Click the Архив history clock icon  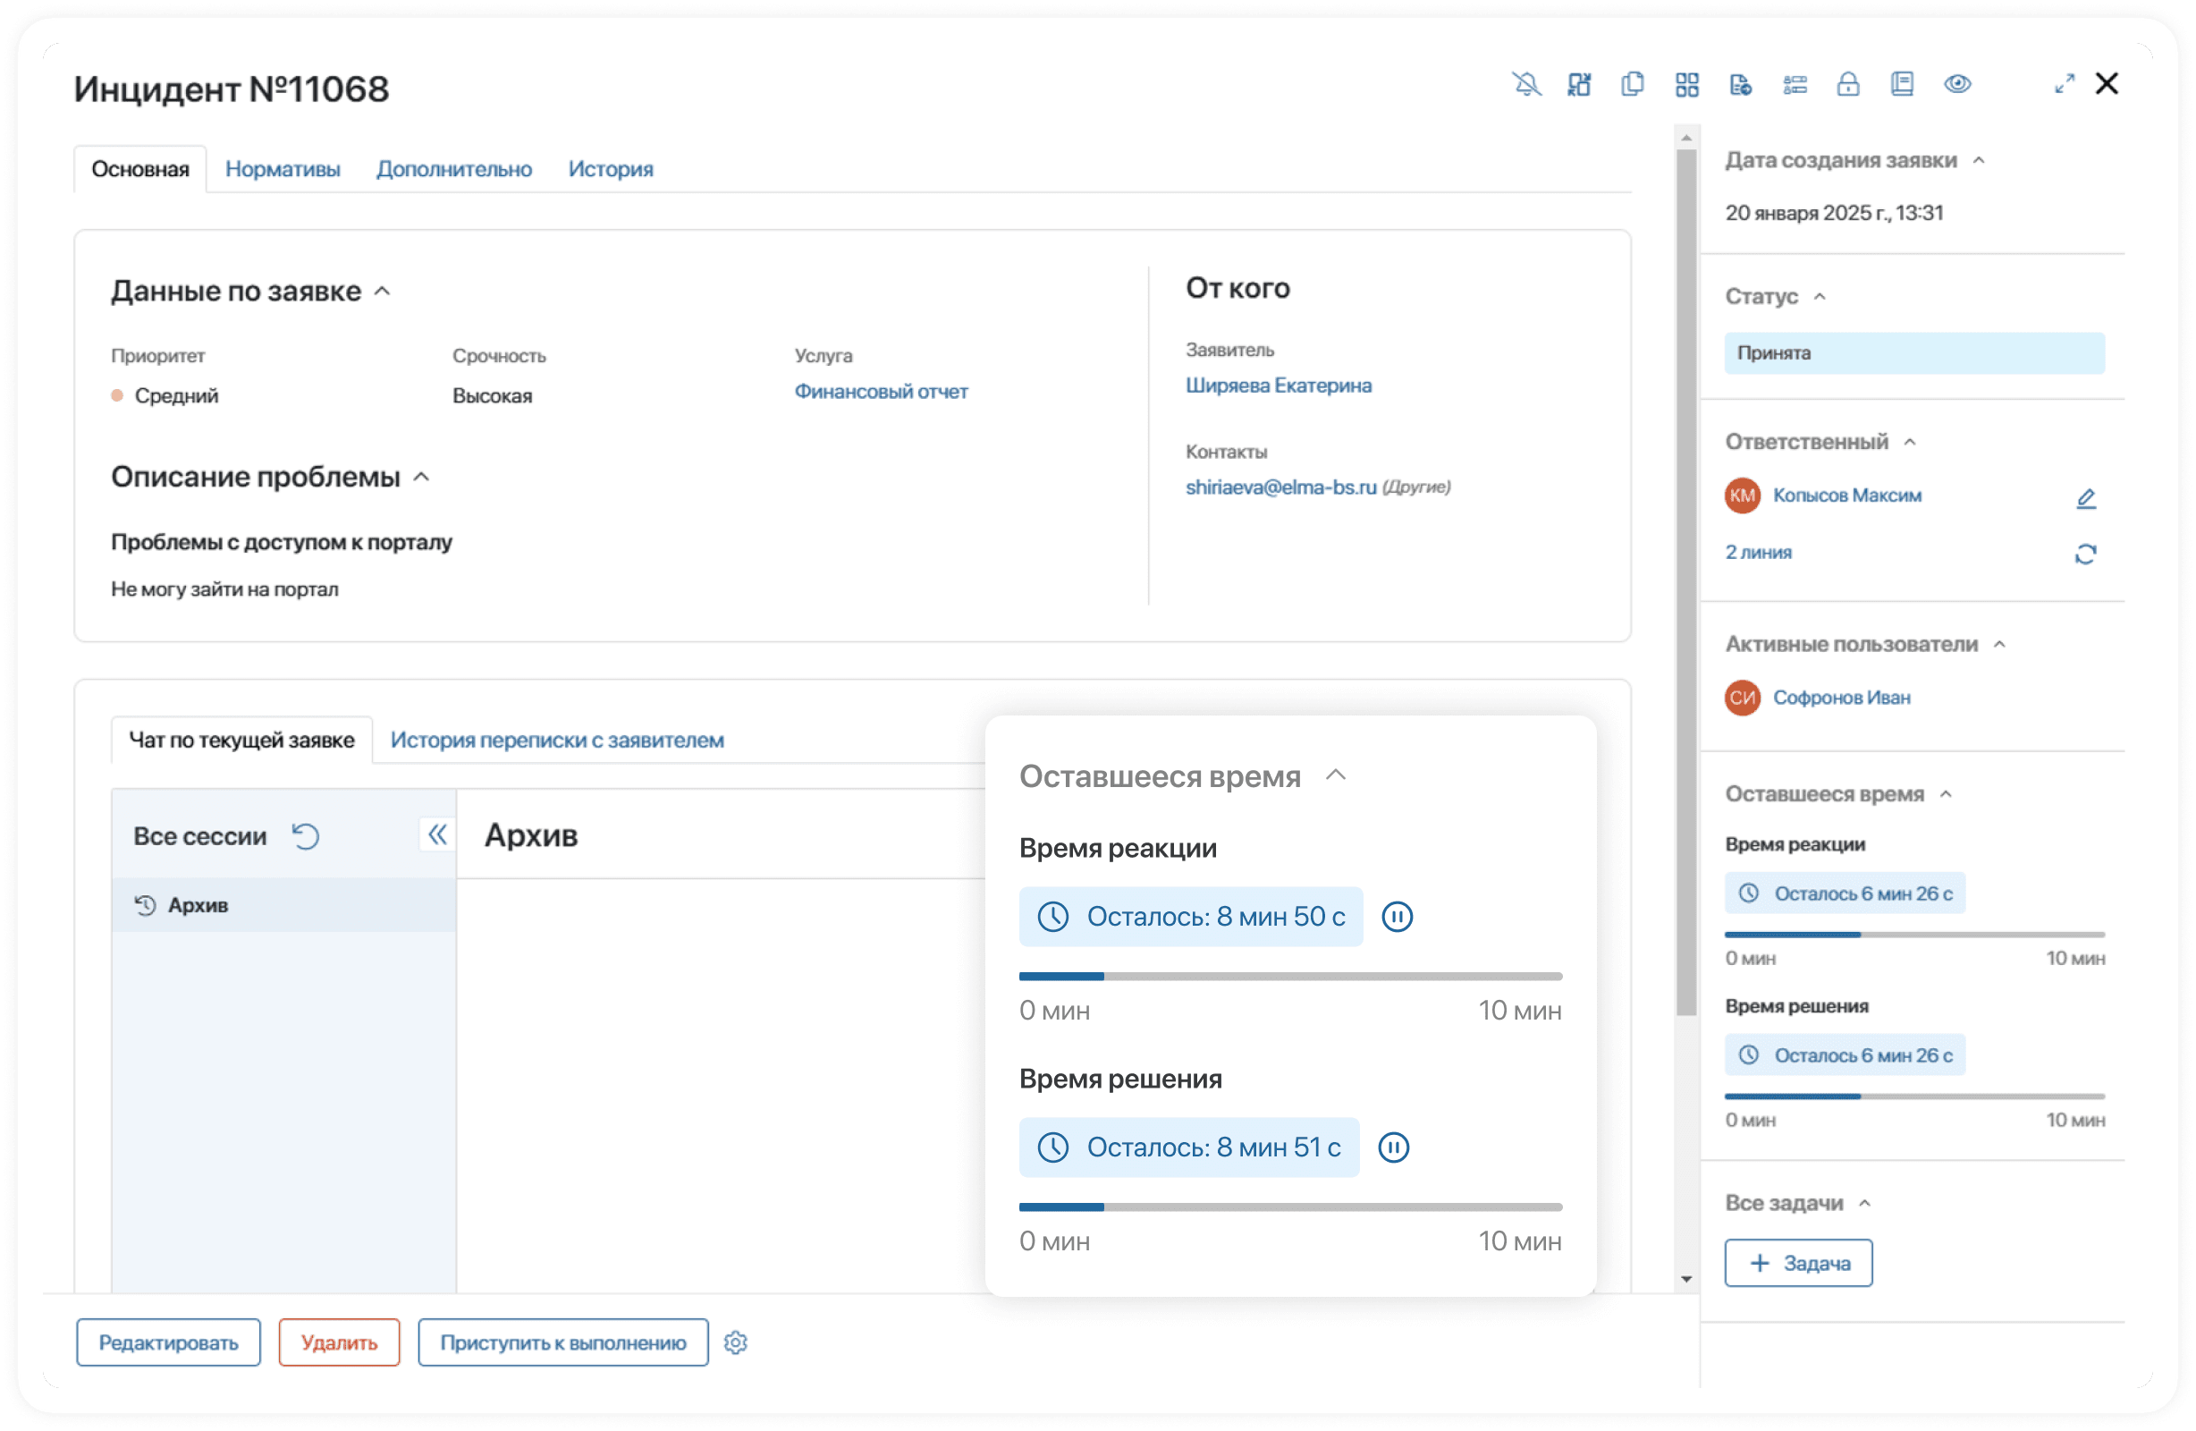coord(145,906)
